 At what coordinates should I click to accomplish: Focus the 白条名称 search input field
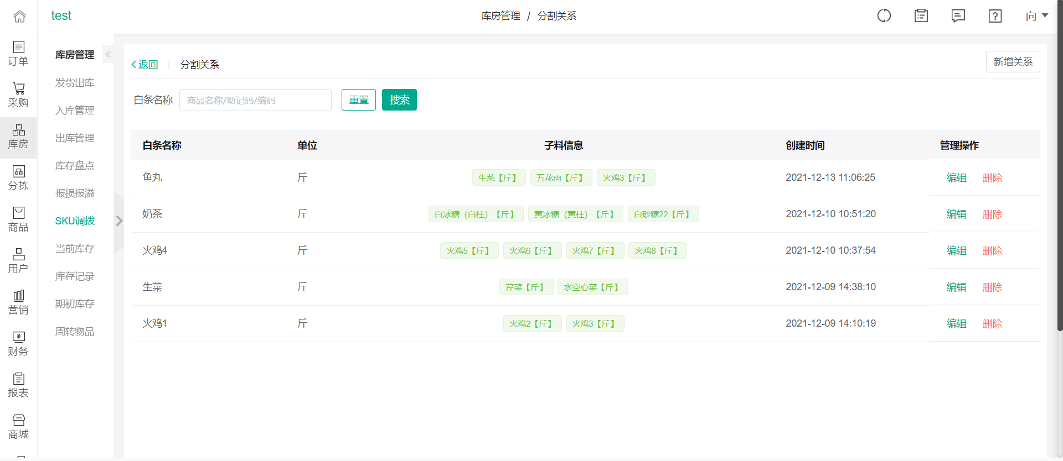click(x=255, y=100)
